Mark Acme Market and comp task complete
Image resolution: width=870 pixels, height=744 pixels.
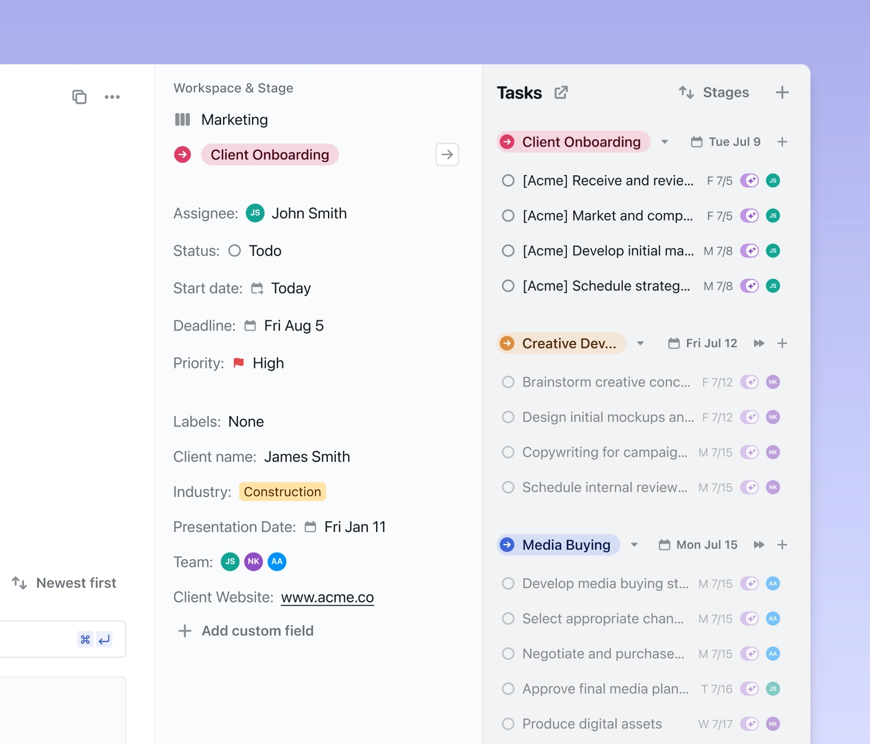point(508,216)
